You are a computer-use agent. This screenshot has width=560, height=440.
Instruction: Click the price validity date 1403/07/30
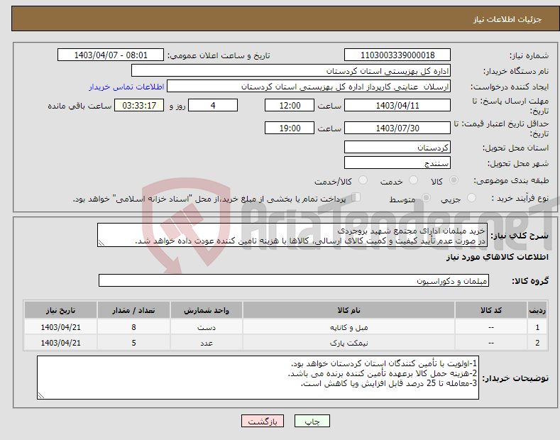click(397, 128)
